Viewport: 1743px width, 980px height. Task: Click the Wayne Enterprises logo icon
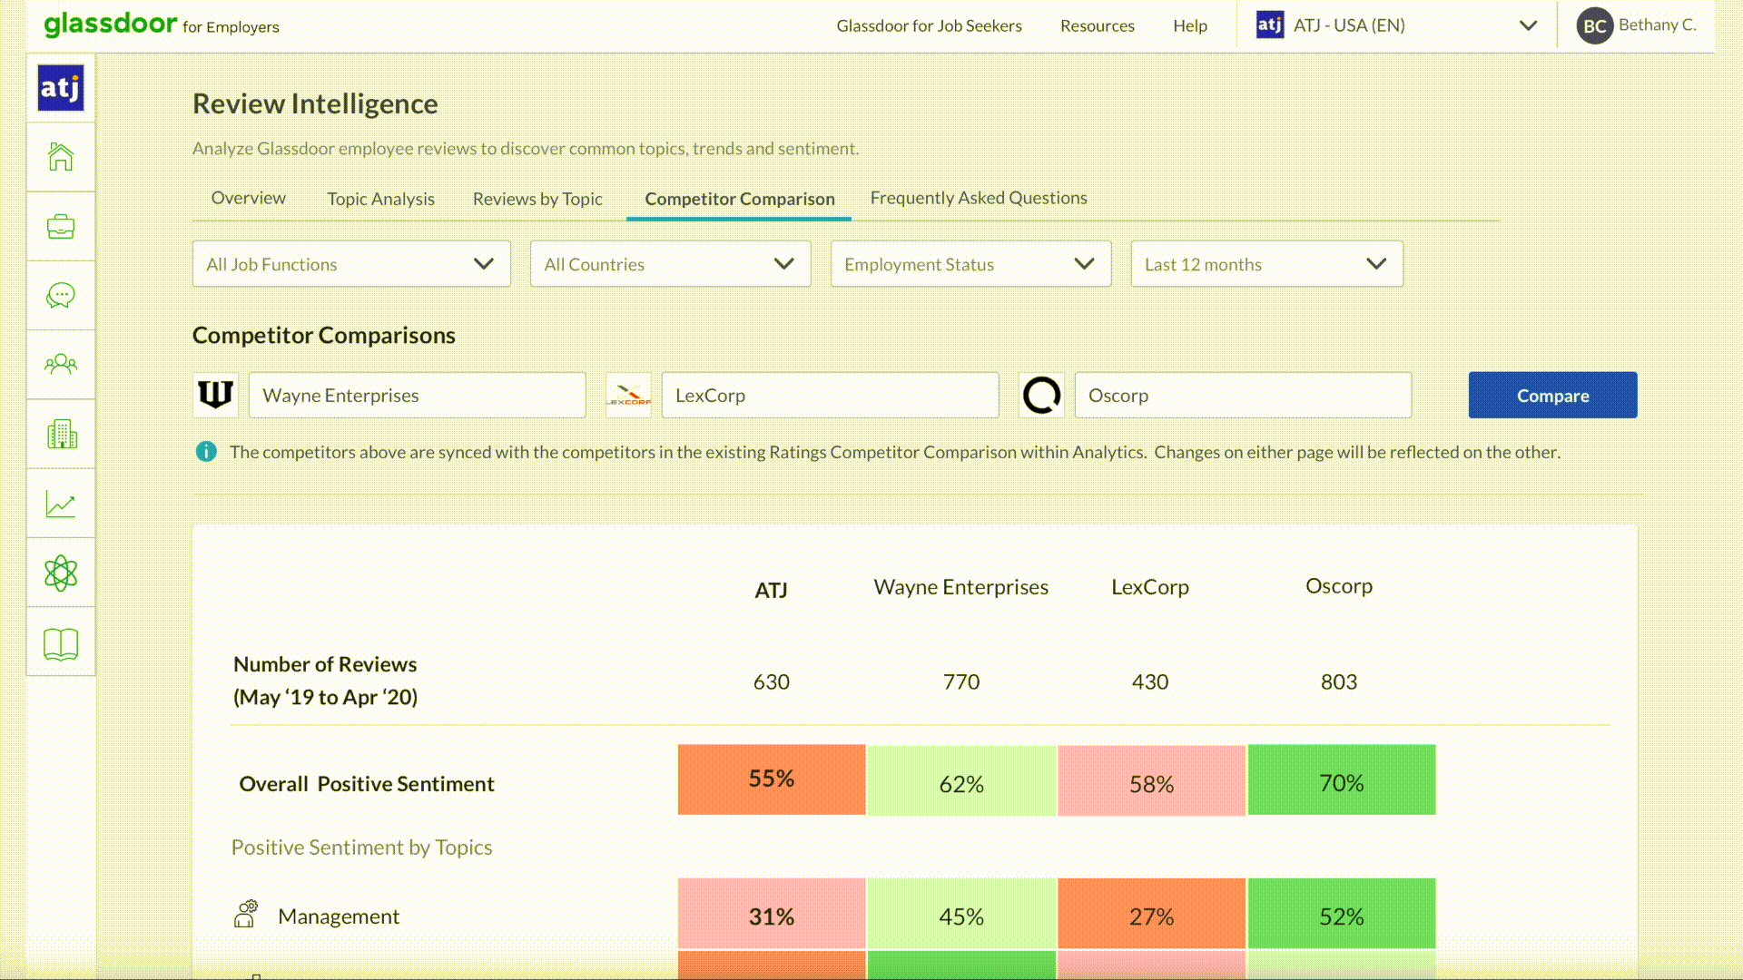[x=215, y=395]
